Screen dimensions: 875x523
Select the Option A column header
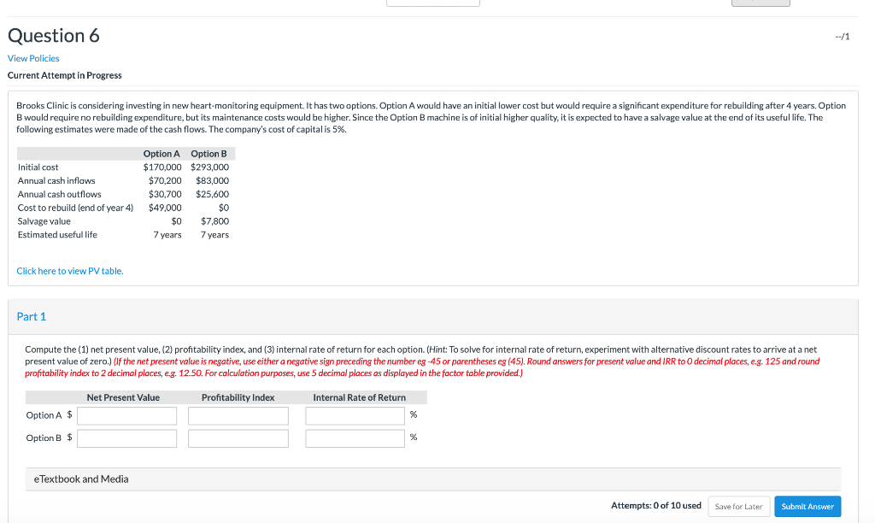pos(161,154)
